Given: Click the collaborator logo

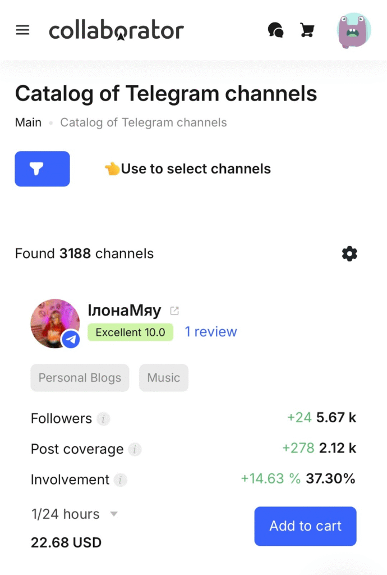Looking at the screenshot, I should pos(116,30).
